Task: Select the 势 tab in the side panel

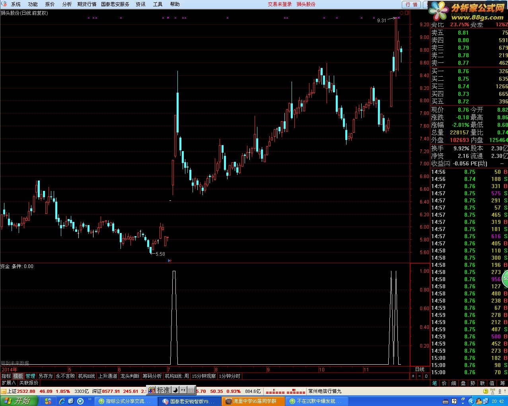Action: coord(473,383)
